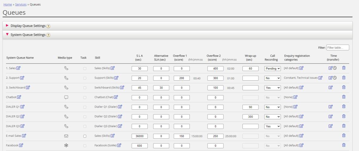Edit enquiry categories for Chatbot row
Viewport: 359px width, 151px height.
pos(295,97)
